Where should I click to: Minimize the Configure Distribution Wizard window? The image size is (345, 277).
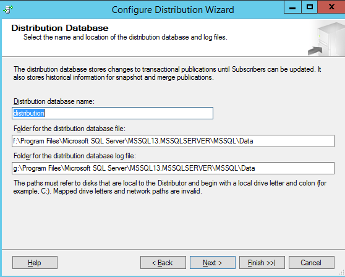[x=292, y=7]
